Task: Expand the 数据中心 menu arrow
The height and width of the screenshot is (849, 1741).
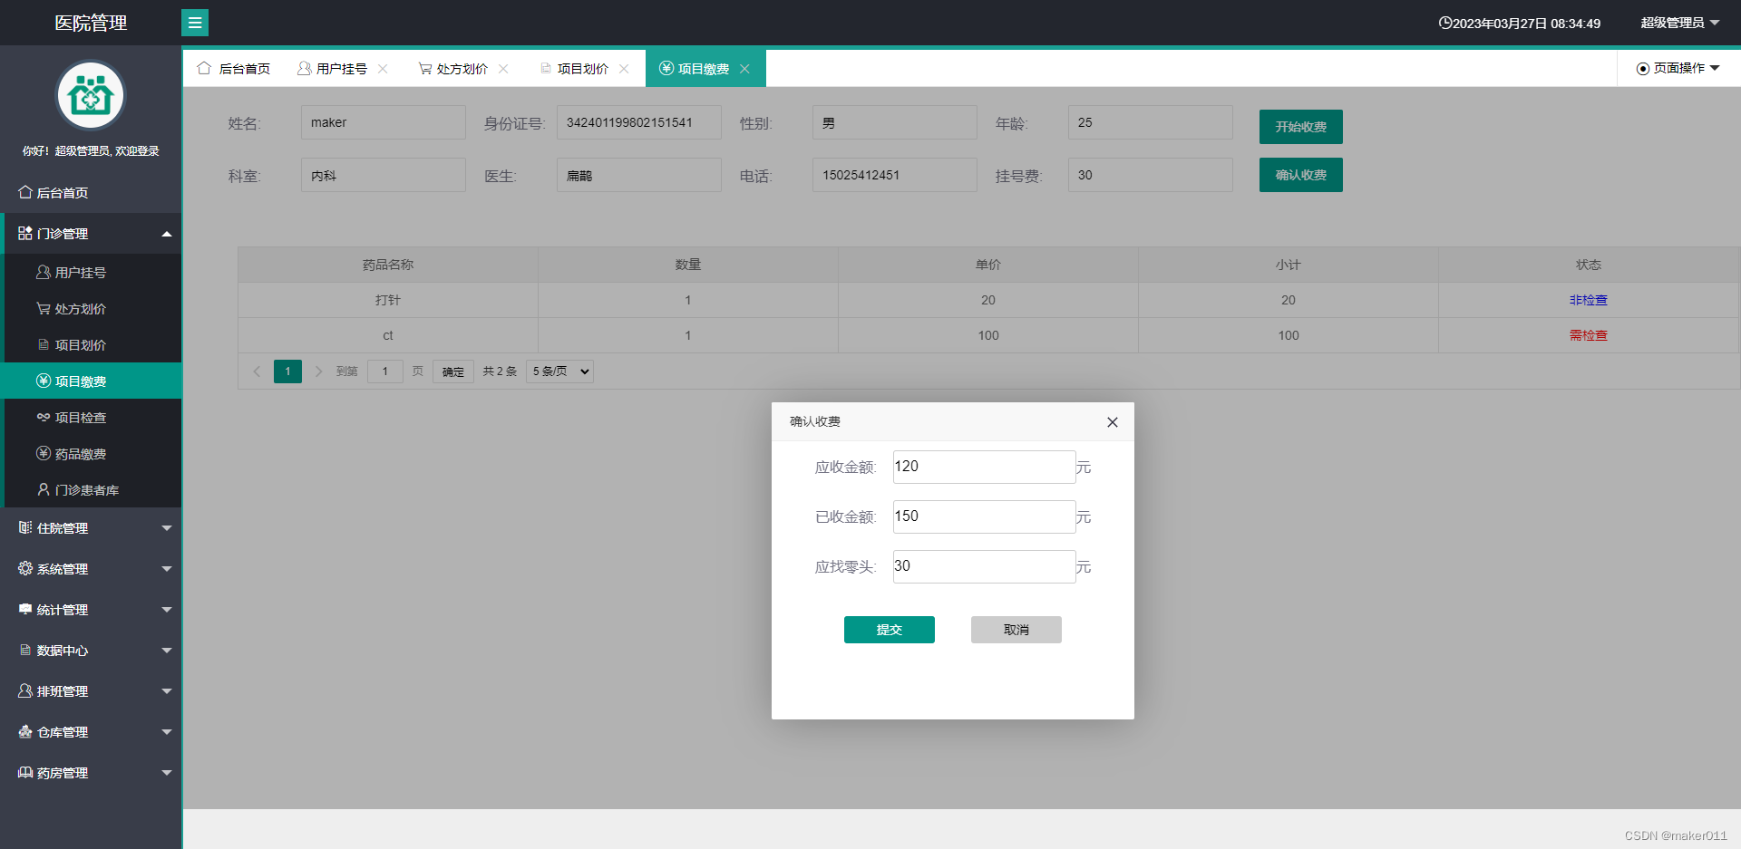Action: (x=167, y=651)
